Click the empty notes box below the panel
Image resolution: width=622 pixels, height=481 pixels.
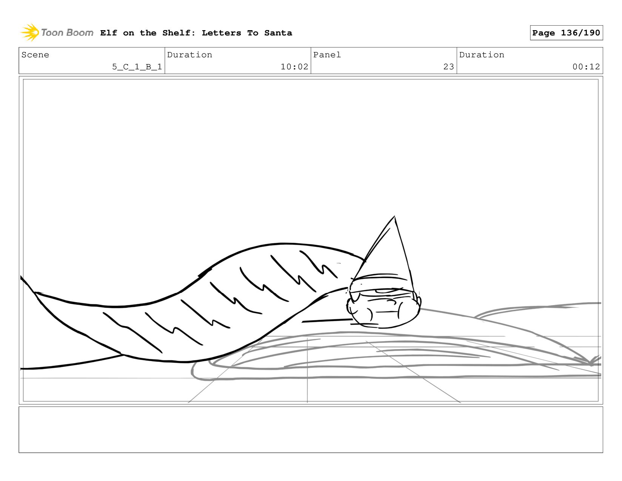(311, 429)
